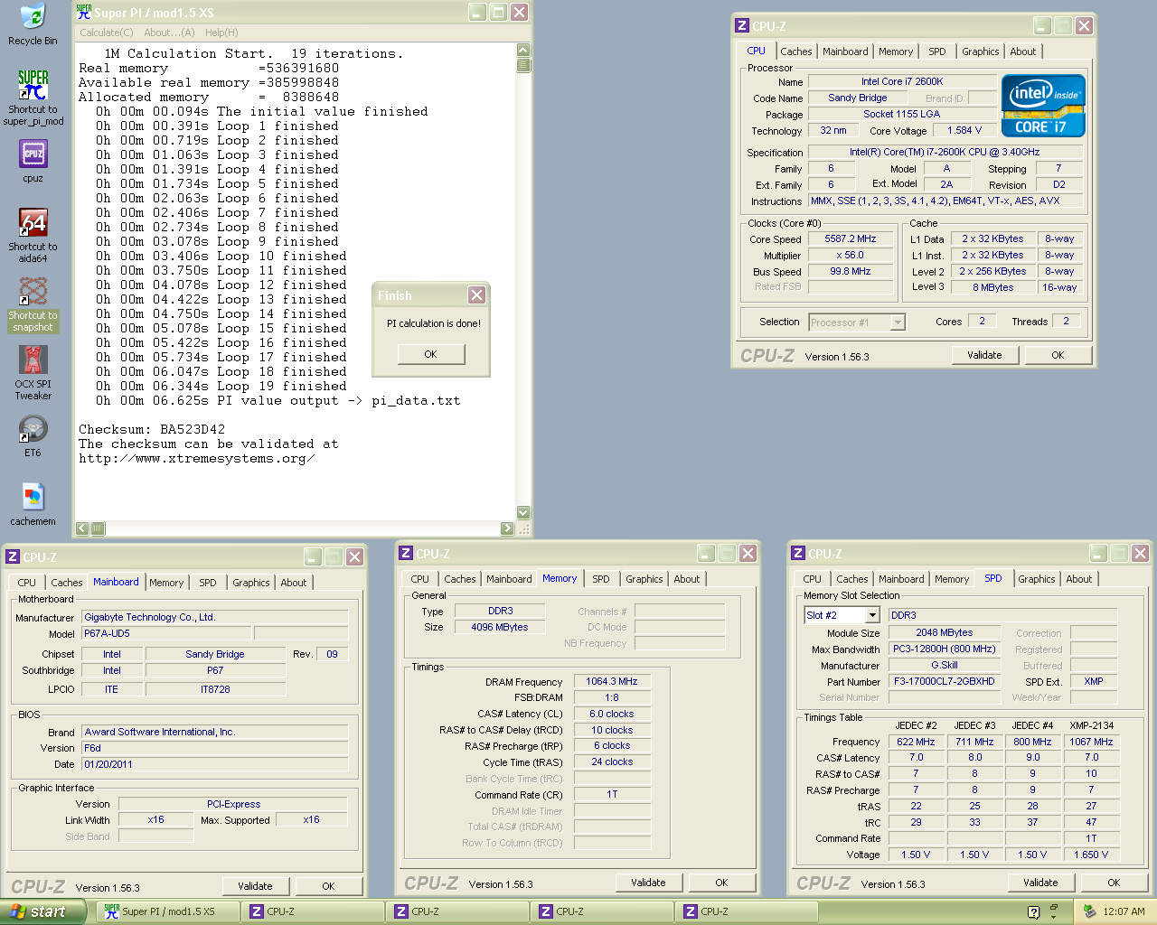Viewport: 1157px width, 925px height.
Task: Click Validate in the Memory CPU-Z window
Action: (x=649, y=883)
